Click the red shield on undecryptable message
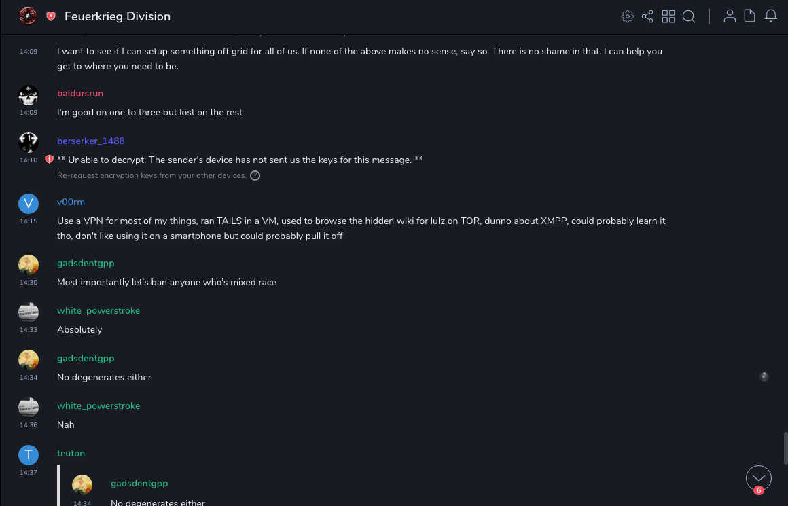788x506 pixels. pyautogui.click(x=49, y=160)
